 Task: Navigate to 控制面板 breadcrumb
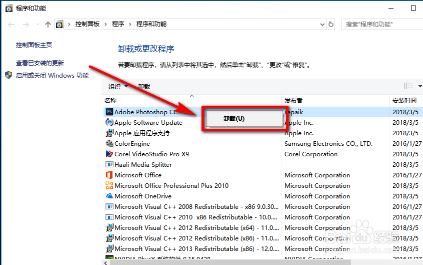87,24
